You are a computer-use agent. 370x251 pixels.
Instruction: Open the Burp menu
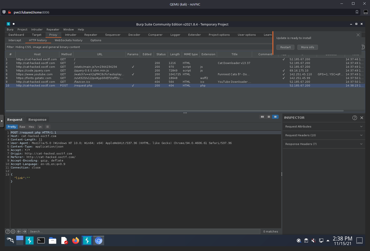(x=10, y=29)
